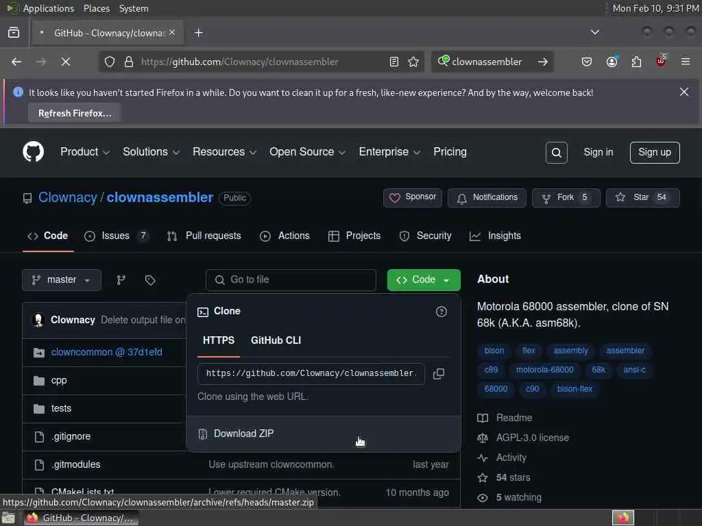
Task: Open the .gitignore file
Action: [x=71, y=436]
